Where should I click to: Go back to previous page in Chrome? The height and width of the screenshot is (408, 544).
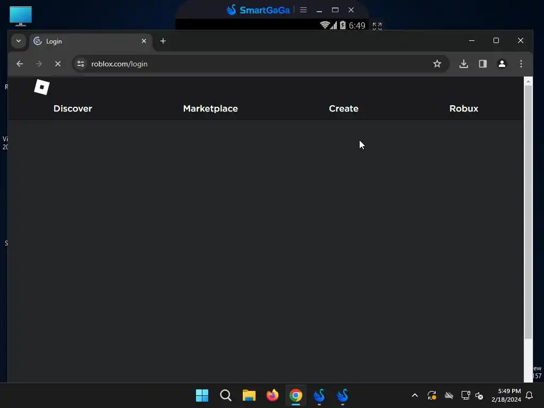(x=20, y=64)
